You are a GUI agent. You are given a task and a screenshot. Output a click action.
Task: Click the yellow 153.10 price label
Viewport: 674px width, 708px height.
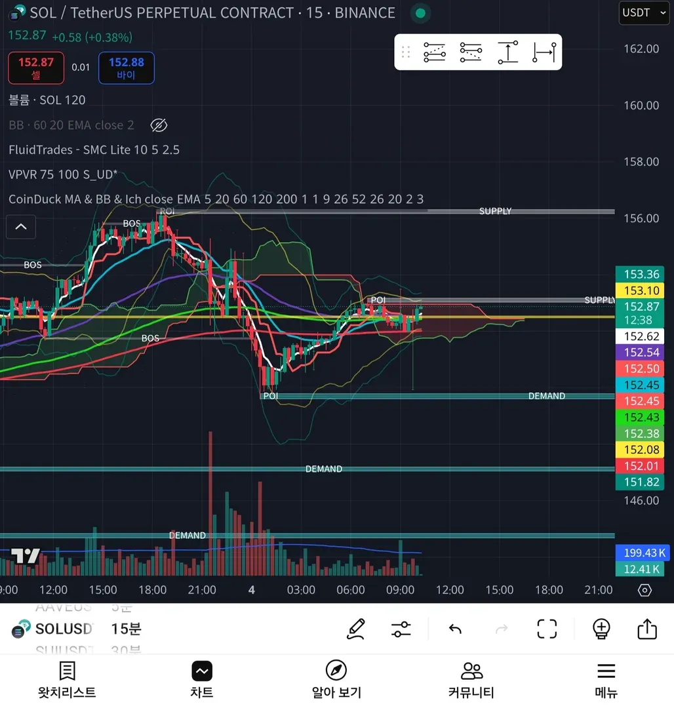[640, 290]
